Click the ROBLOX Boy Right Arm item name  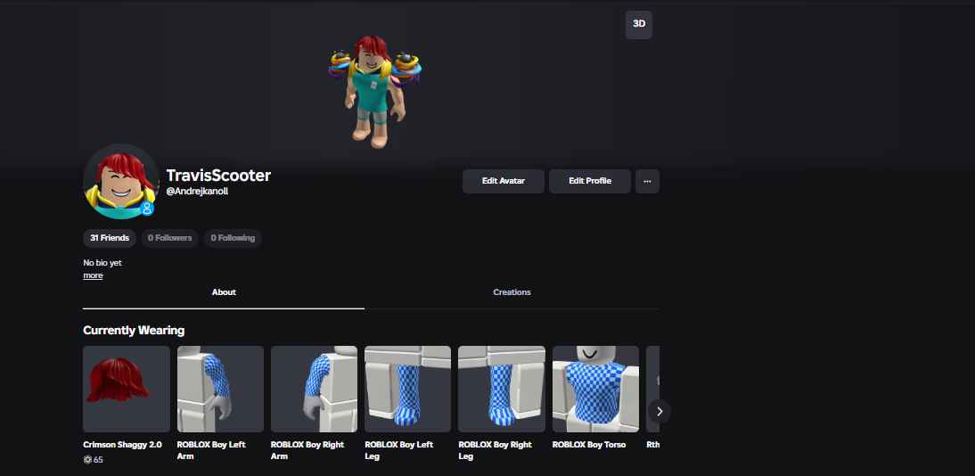coord(307,450)
